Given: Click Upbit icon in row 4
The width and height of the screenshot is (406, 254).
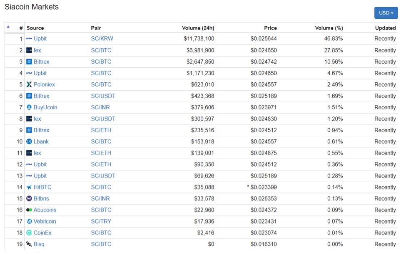Looking at the screenshot, I should (29, 73).
